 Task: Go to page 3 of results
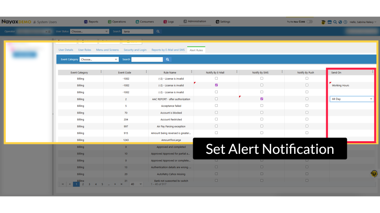click(89, 184)
